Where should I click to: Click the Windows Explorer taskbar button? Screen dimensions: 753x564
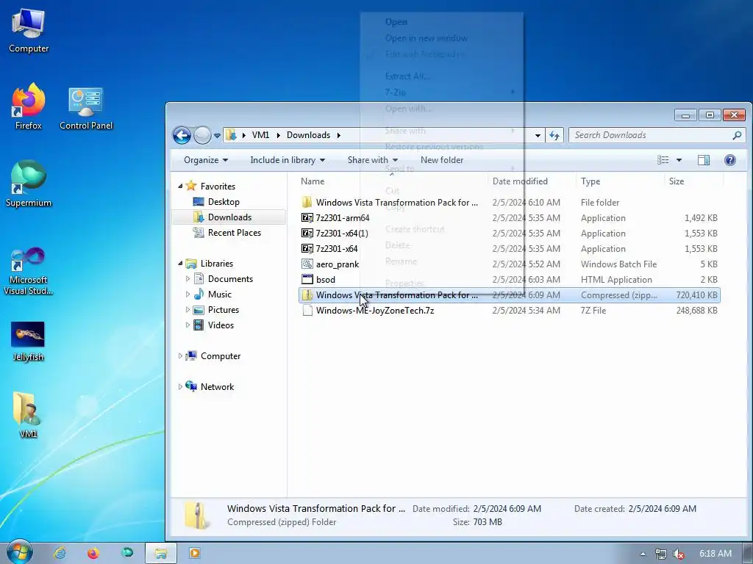161,553
